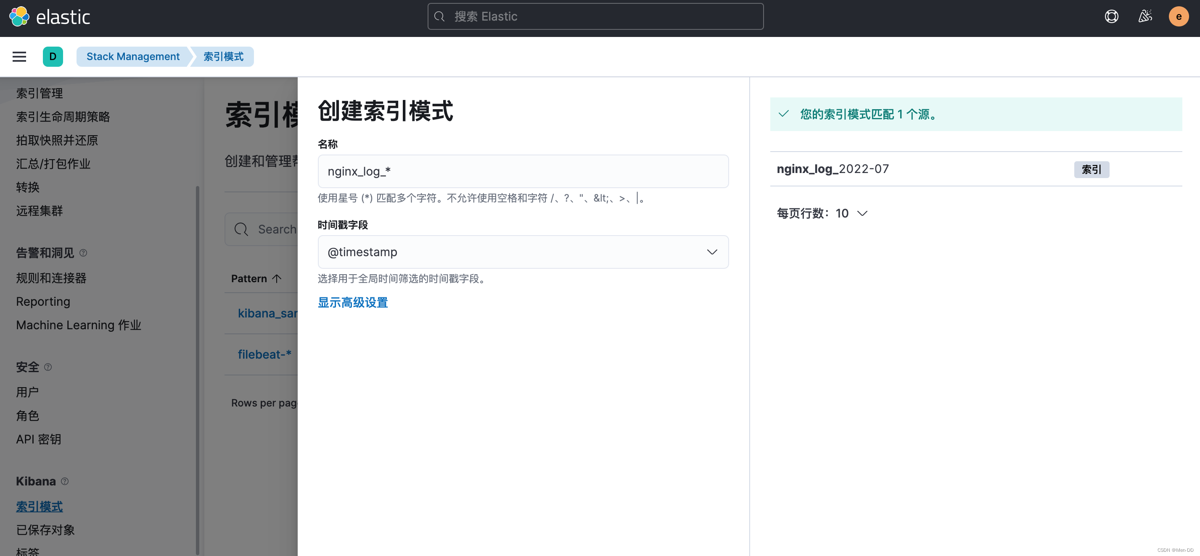Click the 名称 input containing nginx_log_*
Image resolution: width=1200 pixels, height=556 pixels.
pyautogui.click(x=523, y=171)
